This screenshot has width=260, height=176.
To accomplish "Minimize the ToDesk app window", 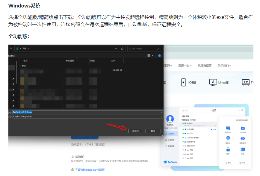I will point(239,110).
